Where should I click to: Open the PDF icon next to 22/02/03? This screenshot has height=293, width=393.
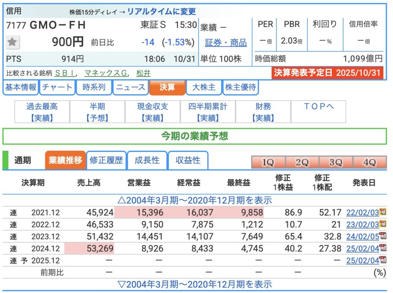(x=382, y=212)
